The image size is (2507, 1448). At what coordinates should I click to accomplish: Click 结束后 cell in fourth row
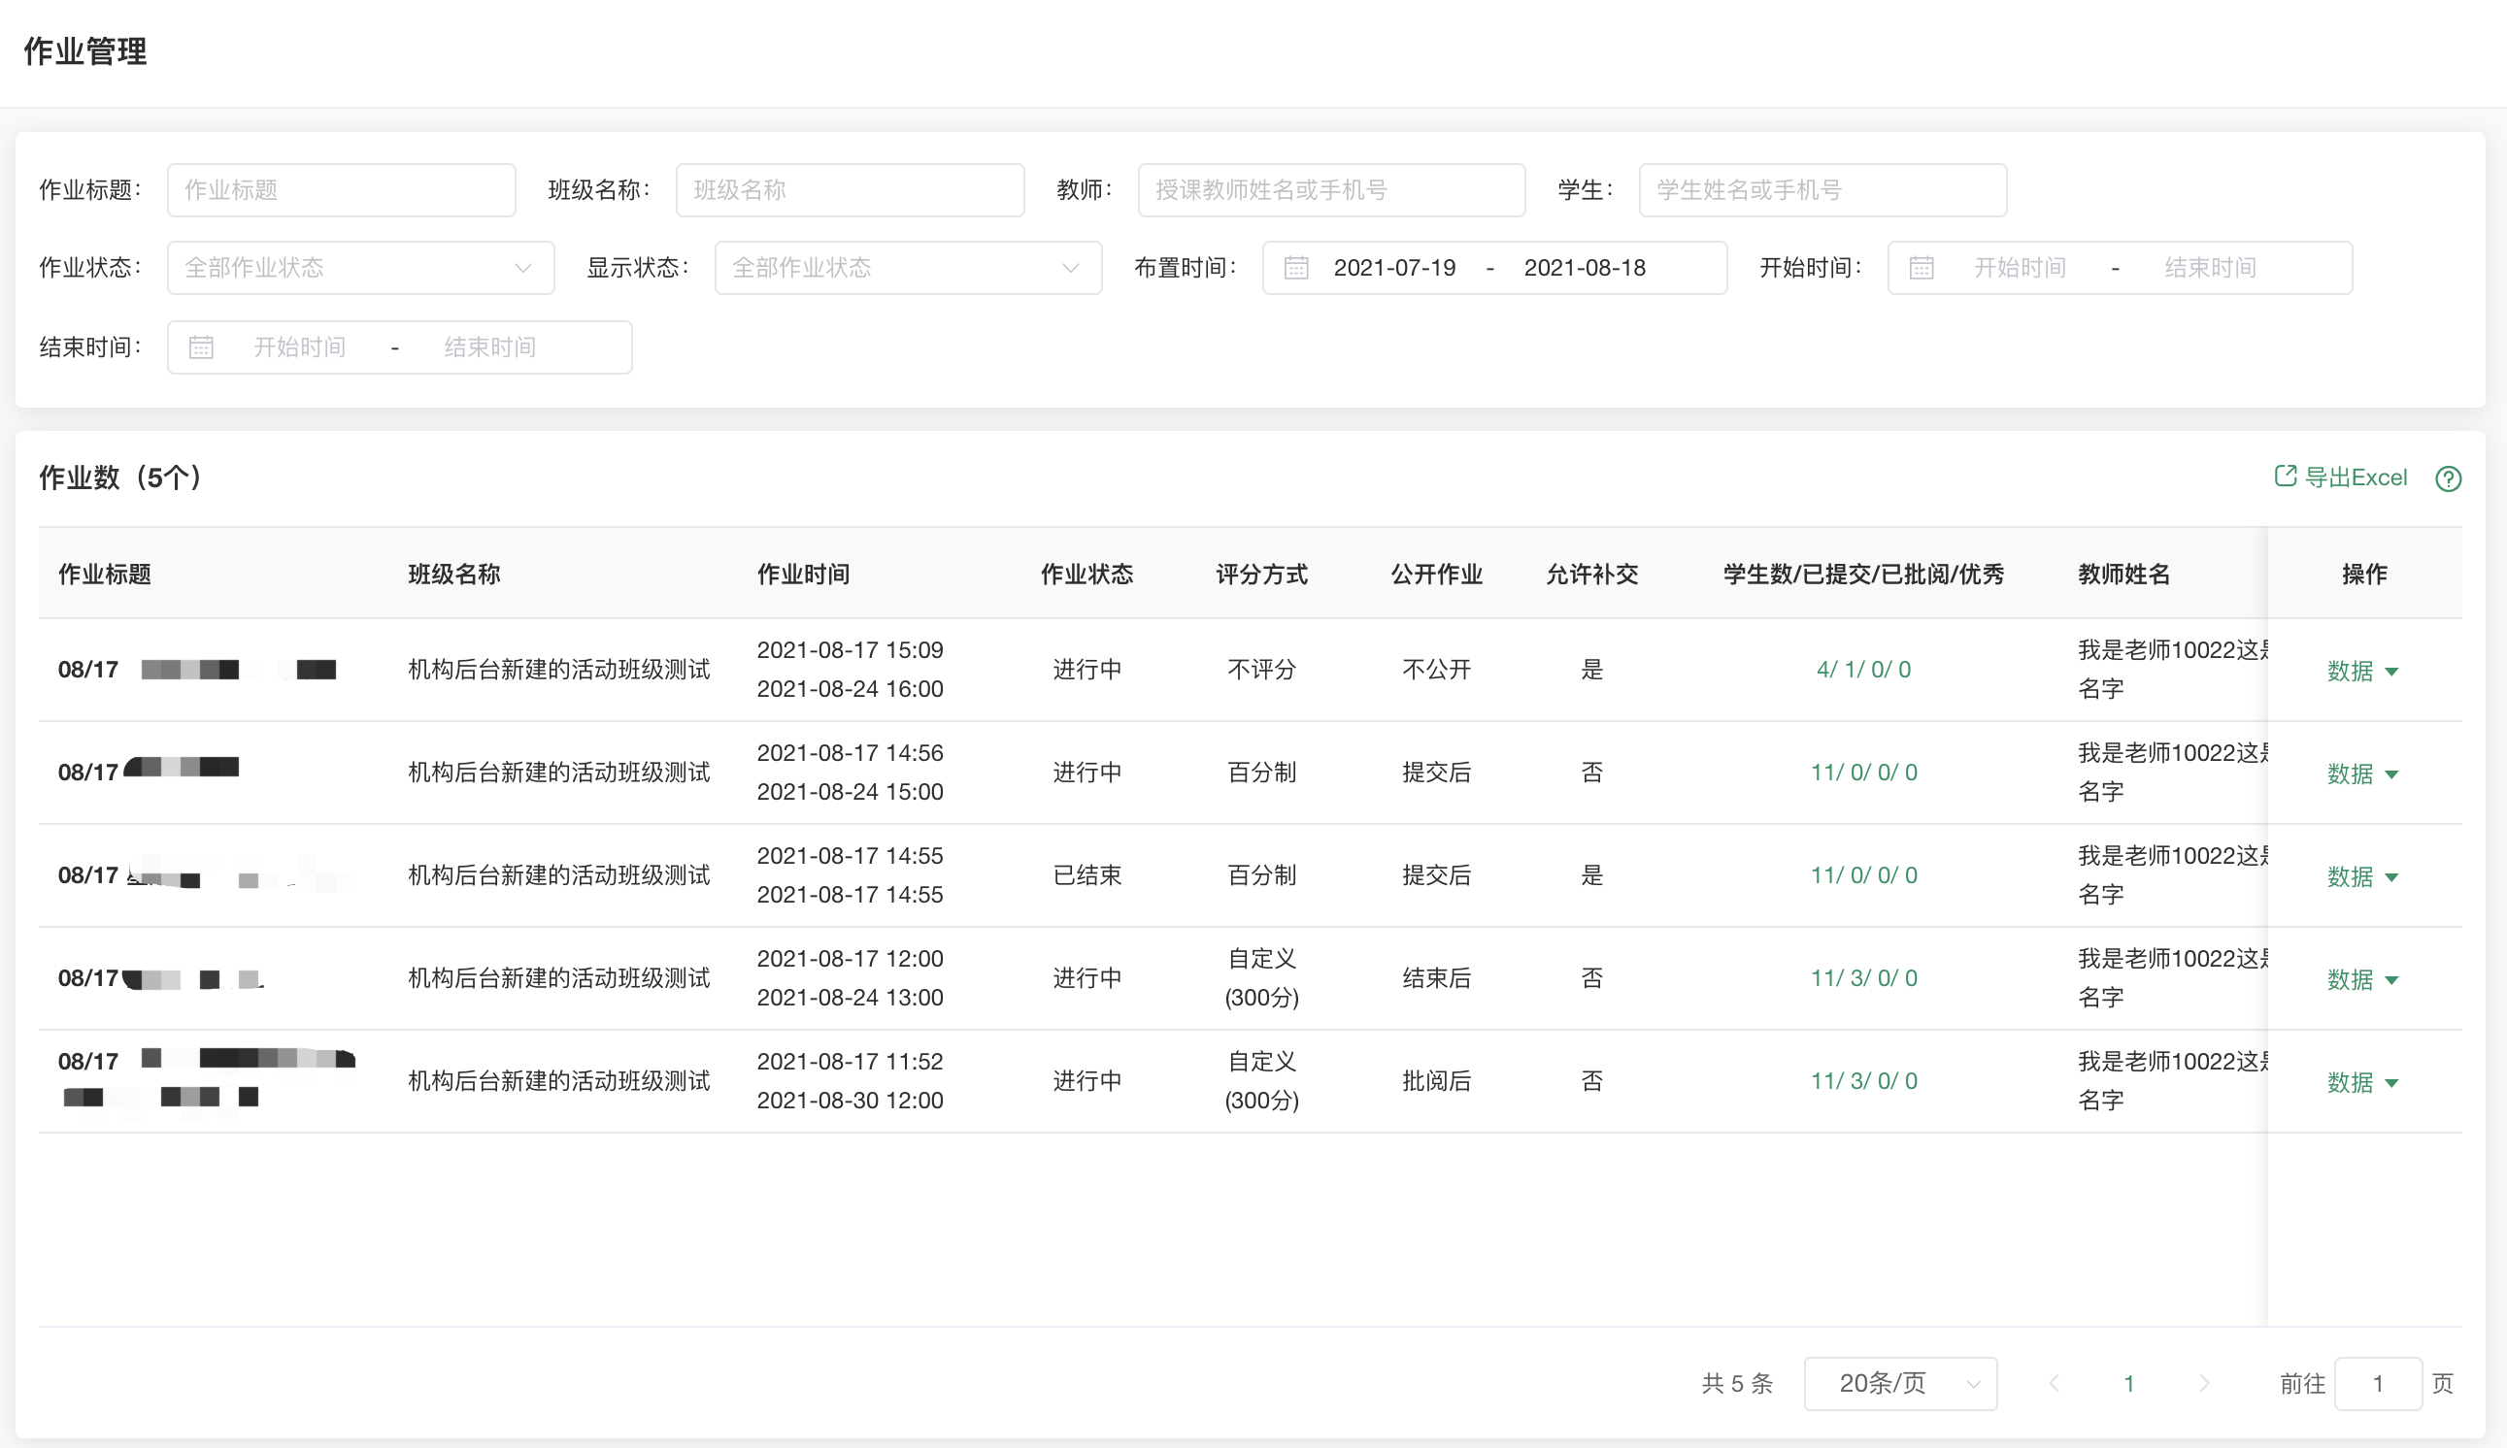1437,978
